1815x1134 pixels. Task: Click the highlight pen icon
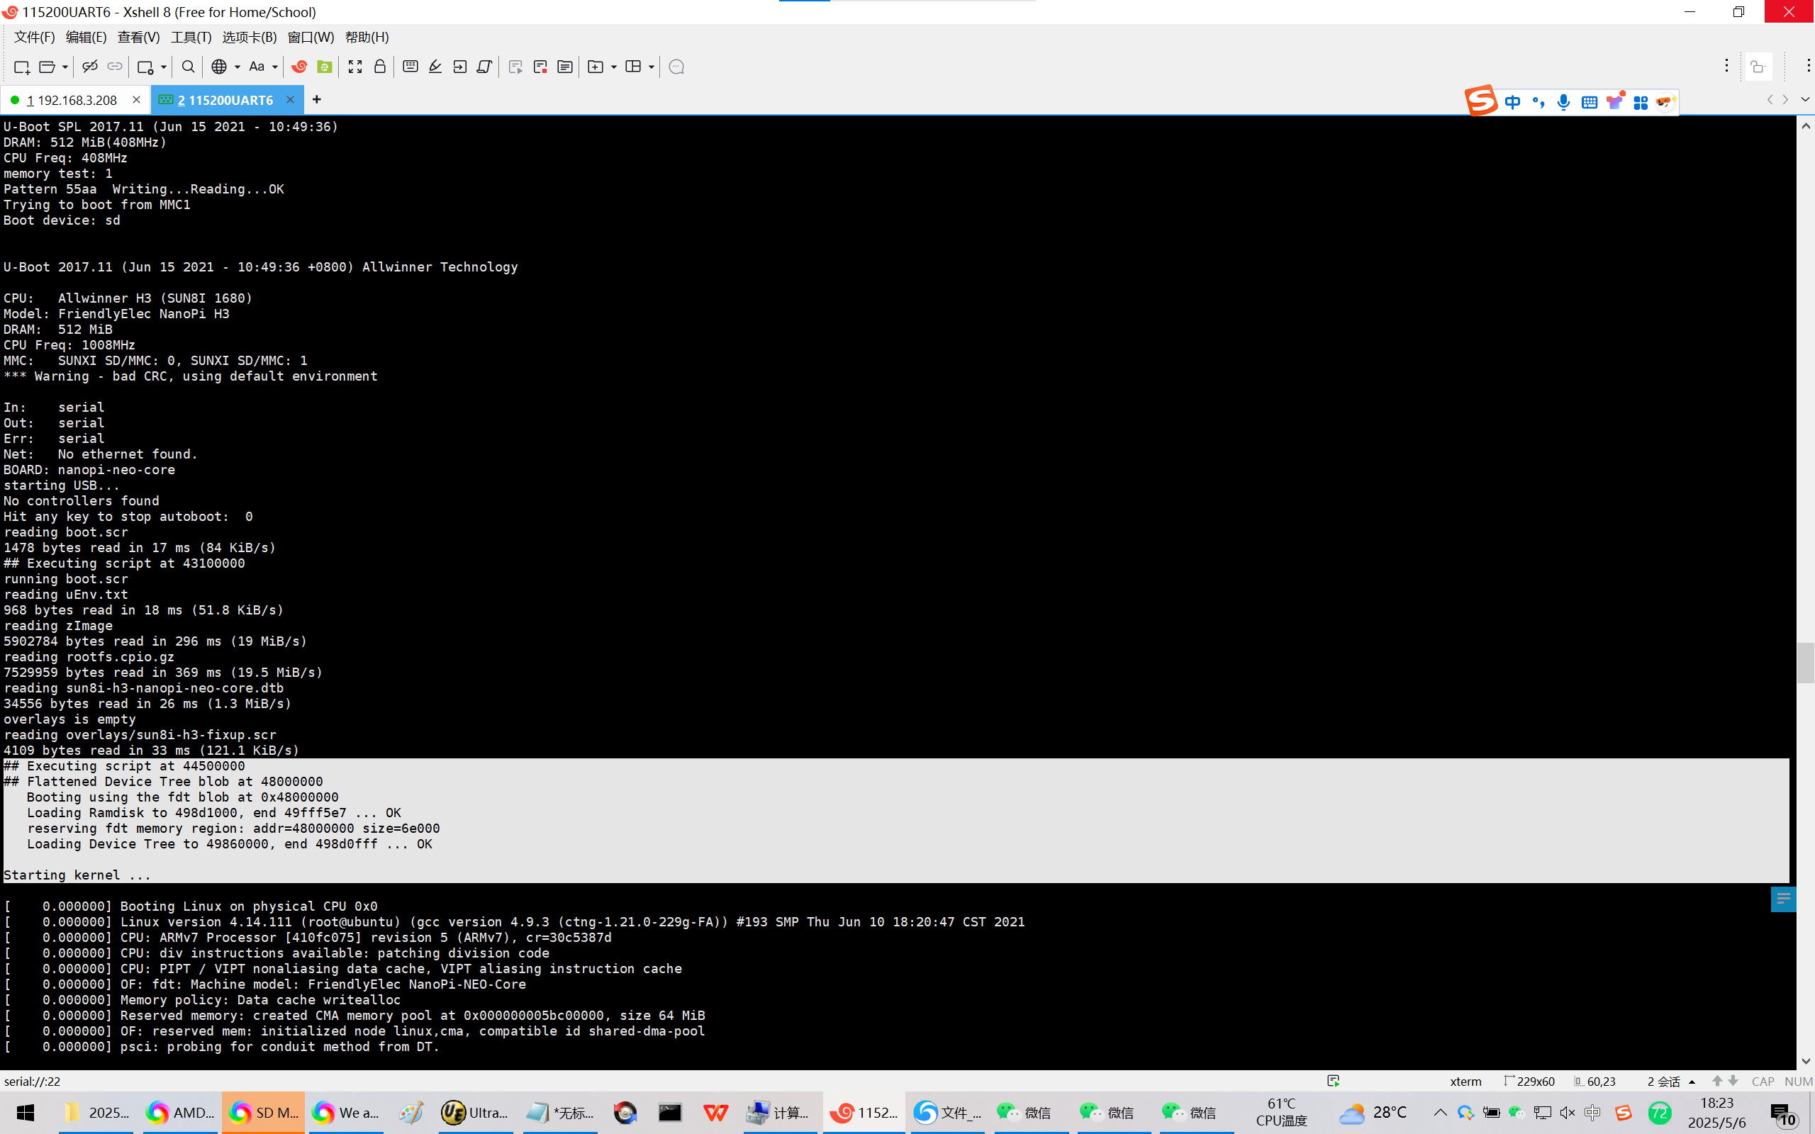(435, 67)
